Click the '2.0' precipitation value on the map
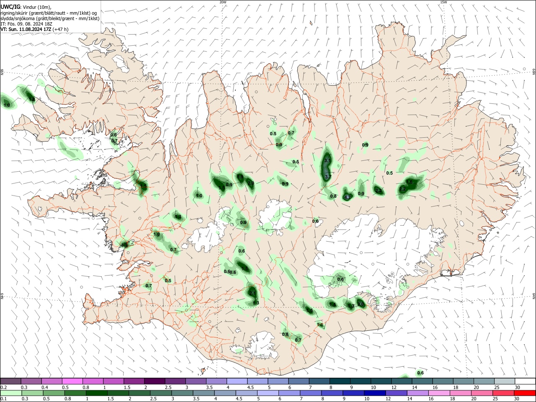 [x=251, y=183]
